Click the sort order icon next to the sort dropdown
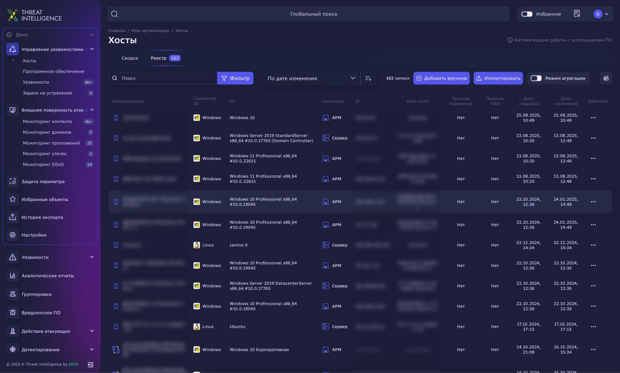 click(x=368, y=78)
